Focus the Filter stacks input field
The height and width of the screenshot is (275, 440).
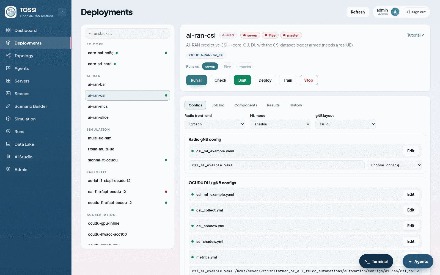click(x=128, y=33)
